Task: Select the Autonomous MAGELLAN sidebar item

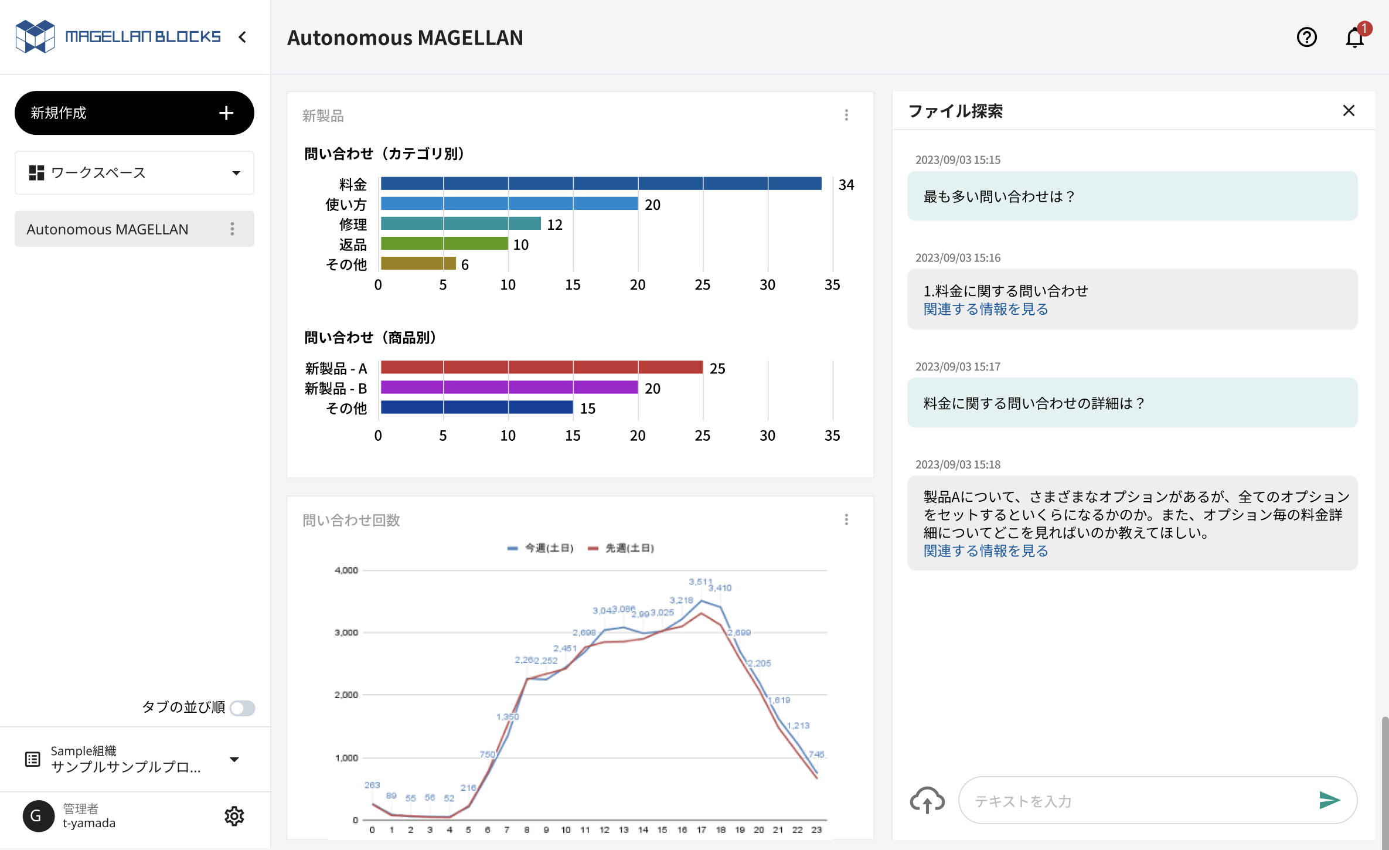Action: coord(134,229)
